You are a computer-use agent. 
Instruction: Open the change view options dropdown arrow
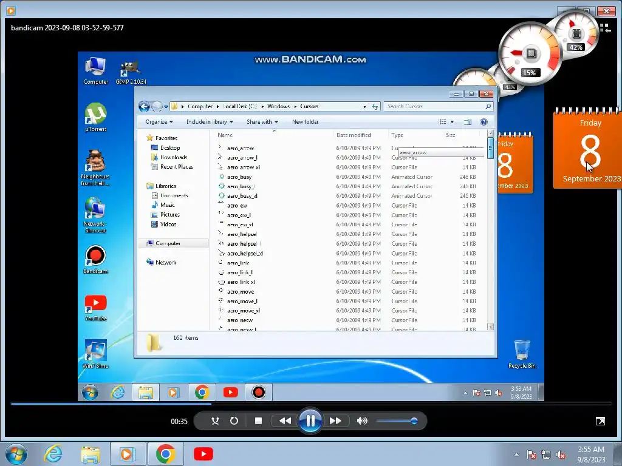tap(452, 121)
